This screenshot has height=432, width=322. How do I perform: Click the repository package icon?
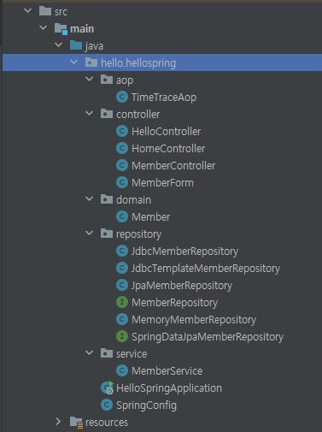[107, 234]
